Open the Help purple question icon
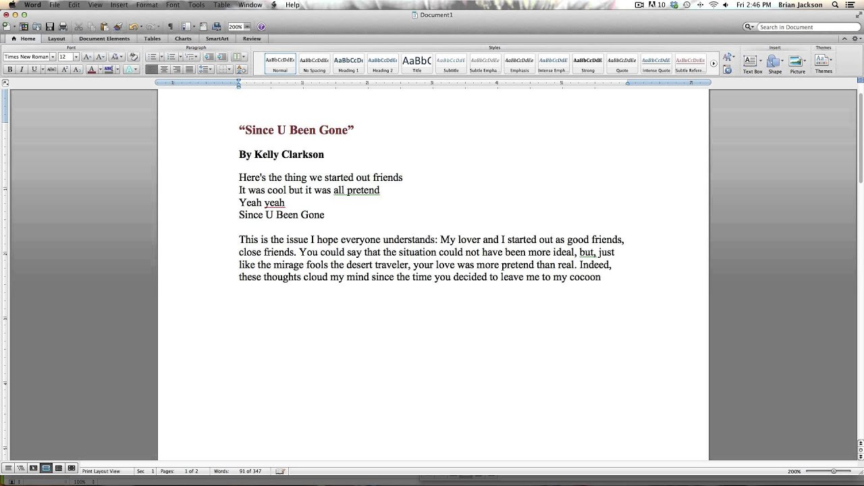 pos(261,27)
